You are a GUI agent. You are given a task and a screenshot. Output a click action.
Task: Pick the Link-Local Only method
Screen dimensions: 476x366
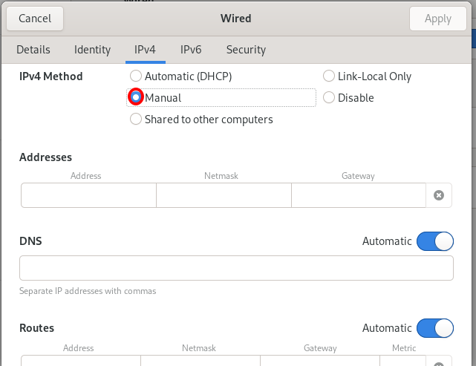(x=329, y=76)
